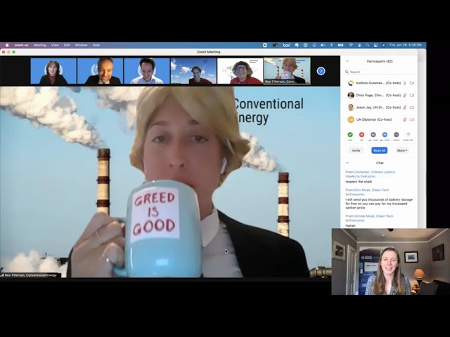Click the Zoom icon in the menu bar
Screen dimensions: 450x337
(265, 45)
